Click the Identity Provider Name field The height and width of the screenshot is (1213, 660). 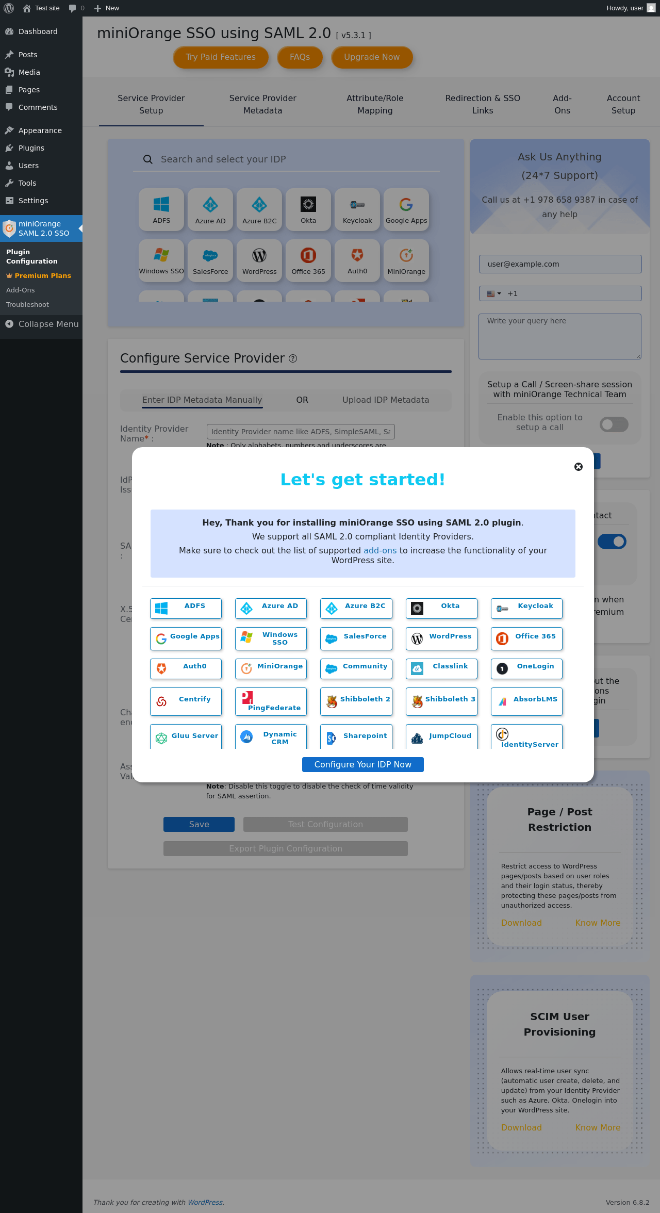tap(301, 432)
